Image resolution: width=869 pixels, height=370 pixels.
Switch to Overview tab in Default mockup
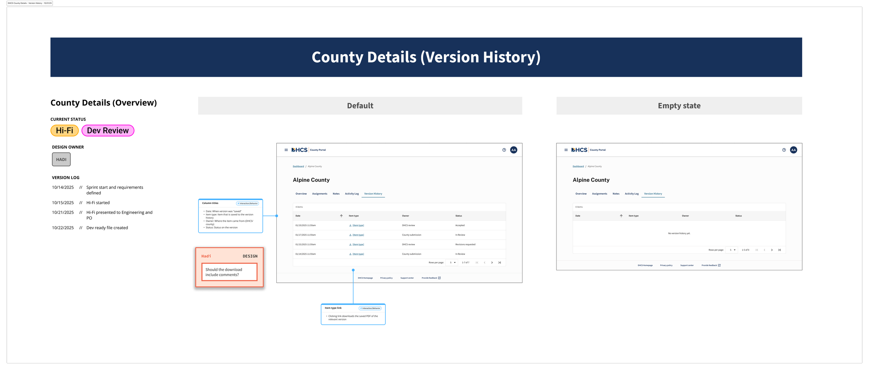pyautogui.click(x=301, y=194)
